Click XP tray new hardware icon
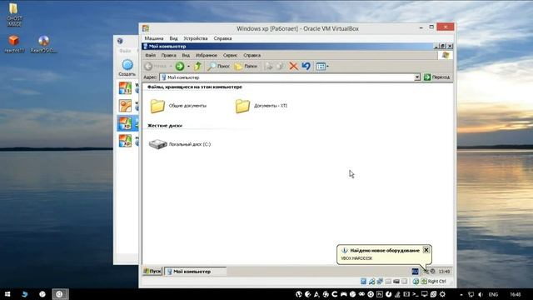This screenshot has width=533, height=300. [x=426, y=272]
